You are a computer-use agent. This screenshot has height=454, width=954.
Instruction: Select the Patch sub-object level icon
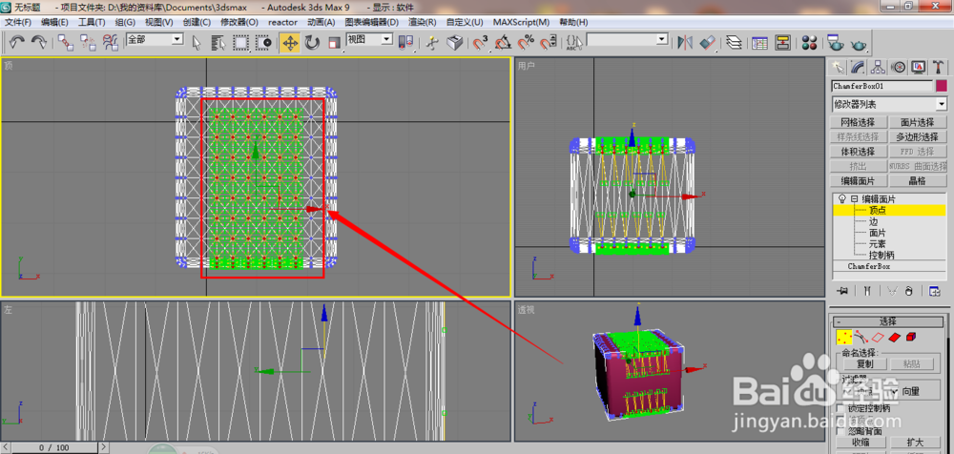894,337
